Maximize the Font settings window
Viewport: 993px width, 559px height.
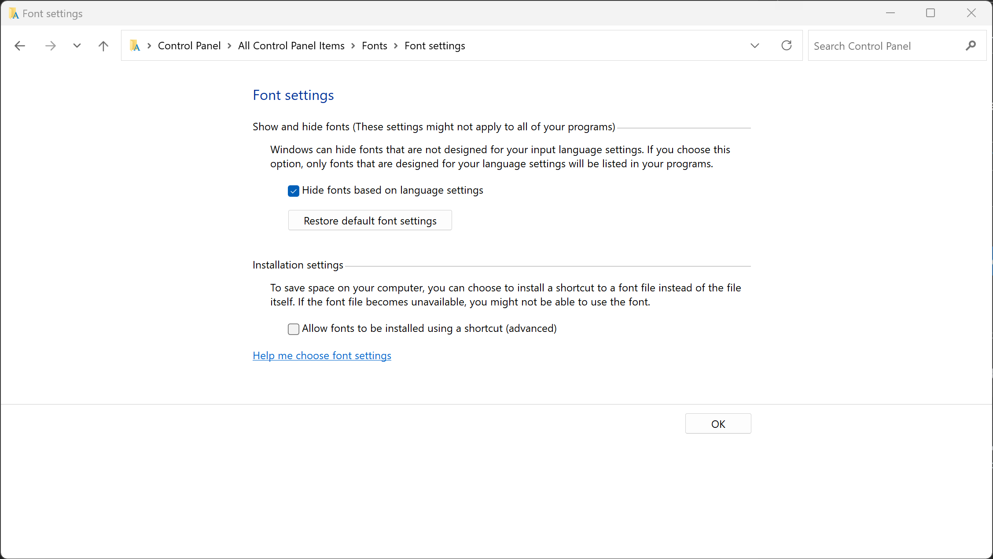pyautogui.click(x=930, y=13)
